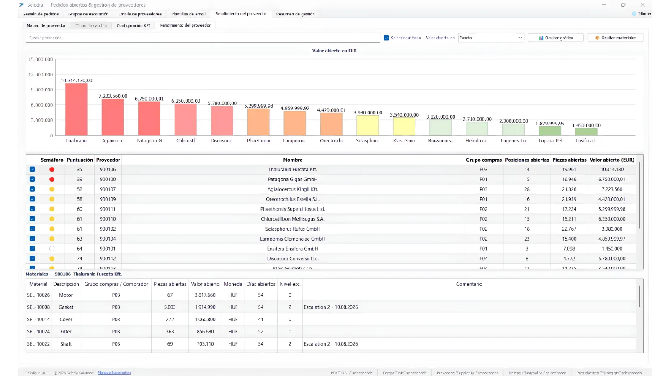Click the Thalurania red chart bar
The height and width of the screenshot is (376, 670).
pos(76,109)
